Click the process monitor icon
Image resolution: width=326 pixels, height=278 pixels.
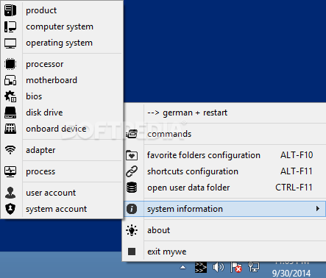[10, 171]
